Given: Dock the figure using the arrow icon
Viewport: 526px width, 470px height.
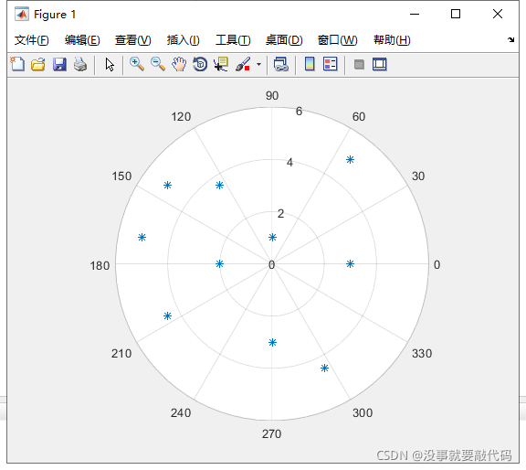Looking at the screenshot, I should pos(510,40).
